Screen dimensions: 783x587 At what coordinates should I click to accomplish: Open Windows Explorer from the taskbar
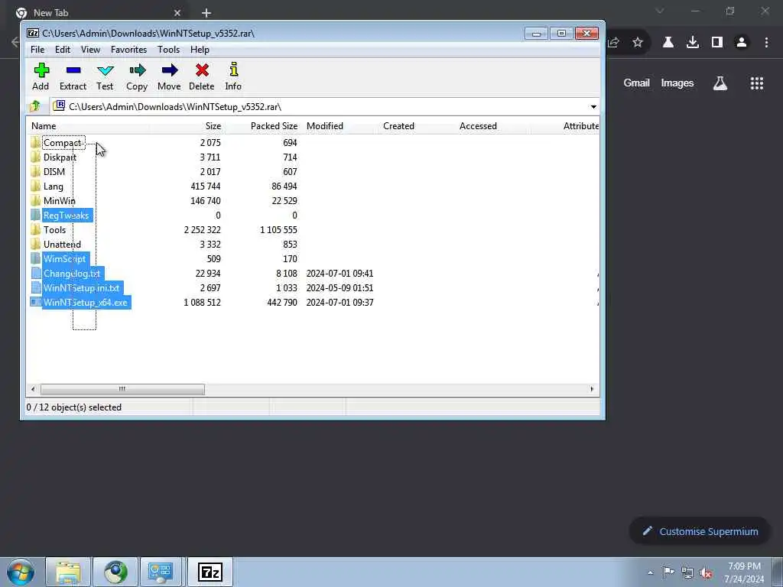pyautogui.click(x=68, y=572)
